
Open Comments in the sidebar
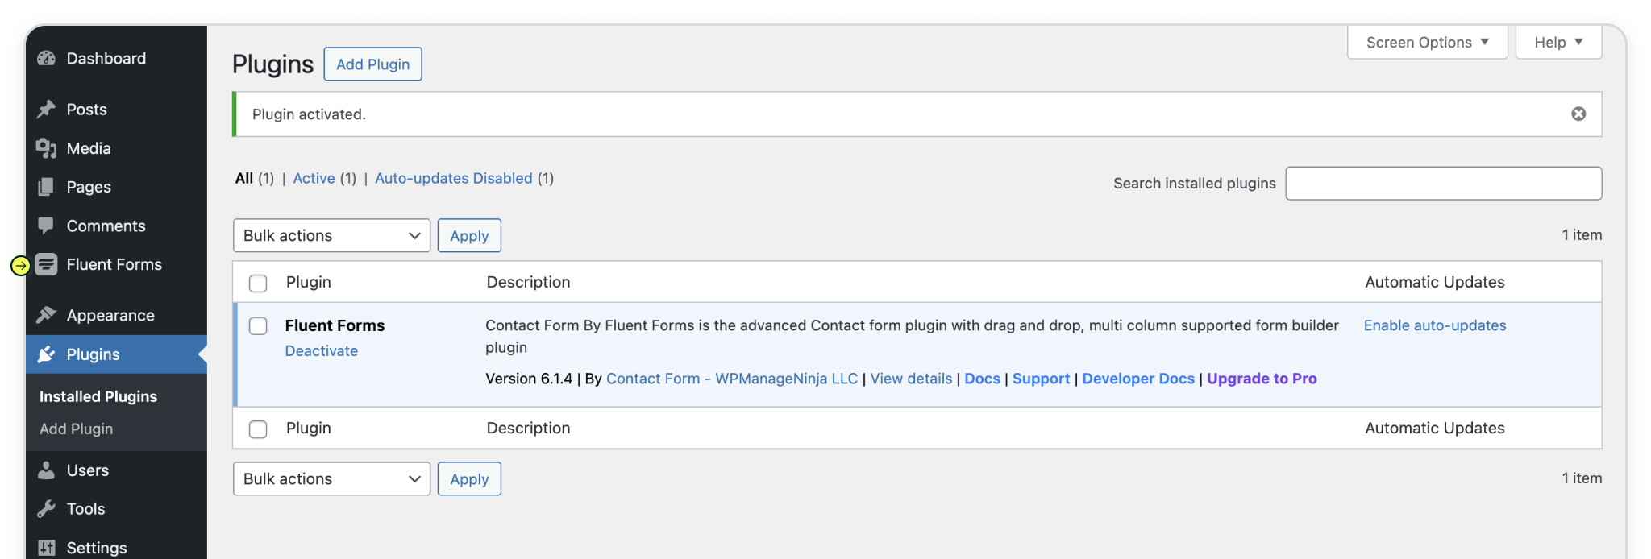coord(106,226)
